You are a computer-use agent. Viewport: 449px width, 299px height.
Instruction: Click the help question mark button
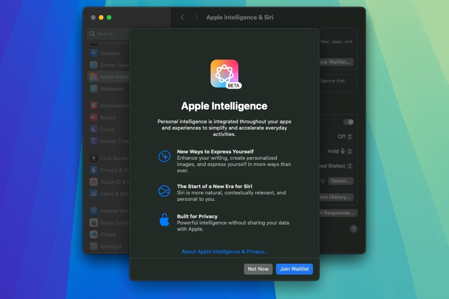pyautogui.click(x=353, y=229)
